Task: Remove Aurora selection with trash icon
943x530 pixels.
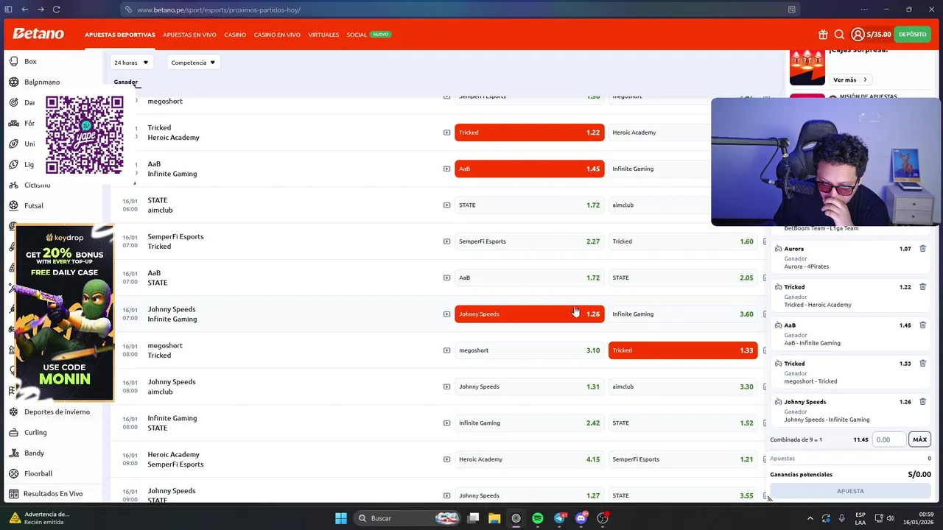Action: tap(922, 249)
